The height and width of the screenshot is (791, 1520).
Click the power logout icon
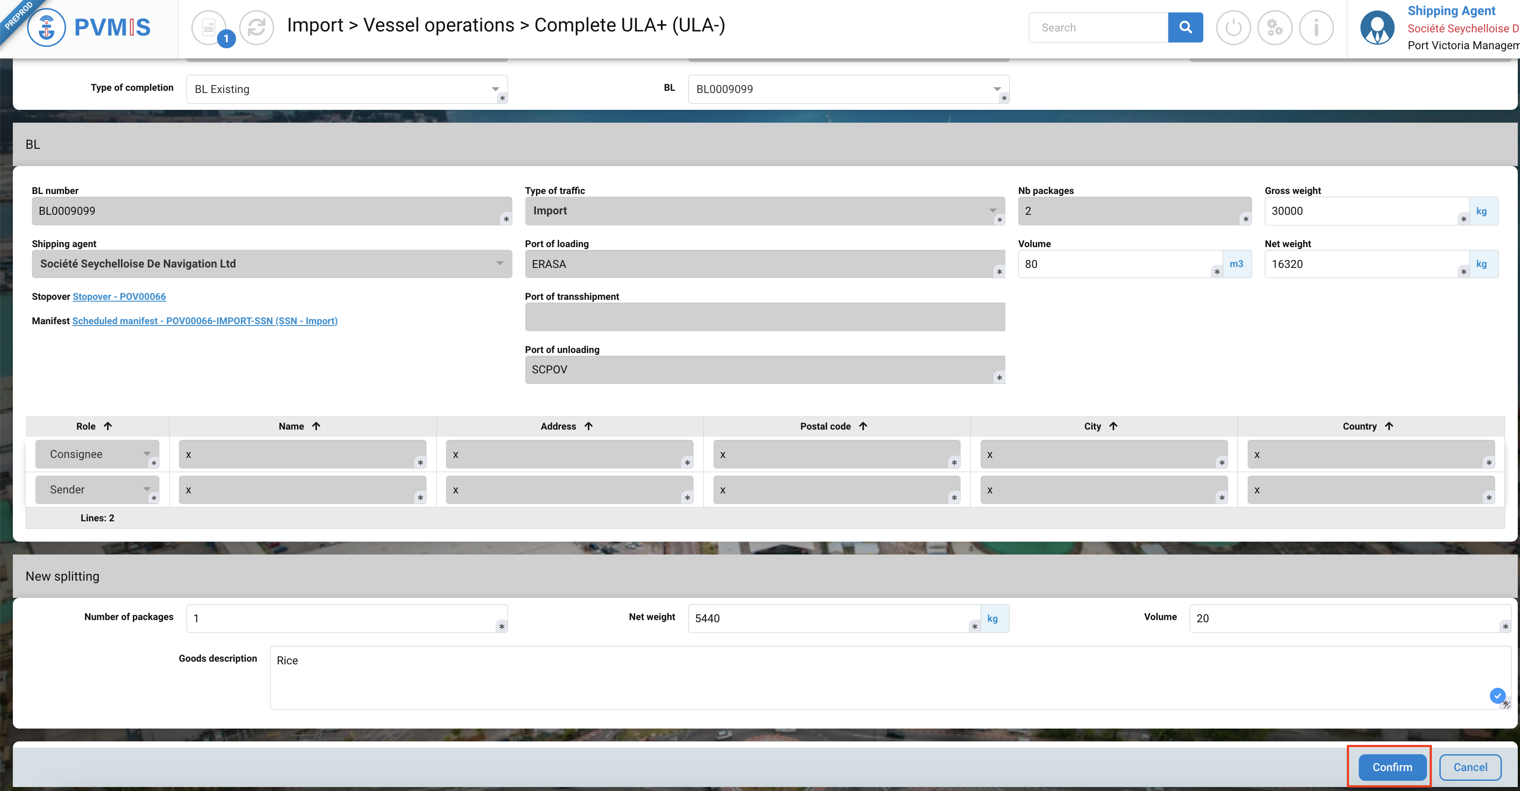(1233, 27)
